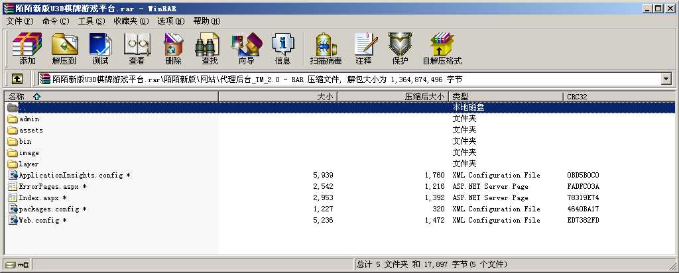Screen dimensions: 679x273
Task: Click the packed size value 1,216
Action: (x=434, y=186)
